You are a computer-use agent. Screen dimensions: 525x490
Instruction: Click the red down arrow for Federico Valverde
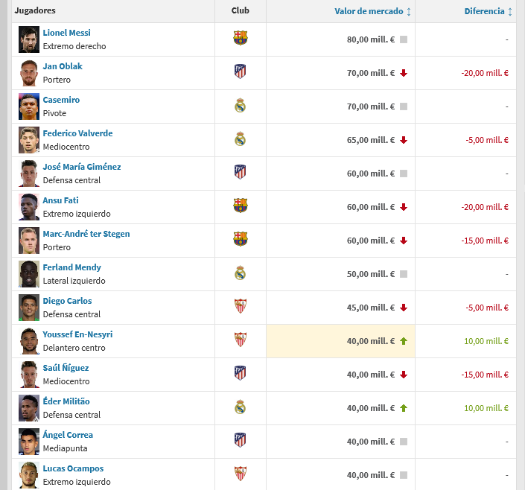404,140
